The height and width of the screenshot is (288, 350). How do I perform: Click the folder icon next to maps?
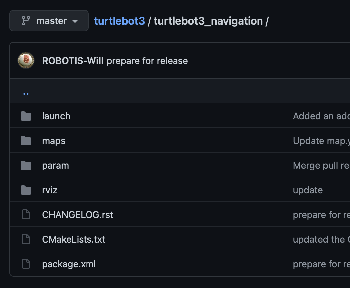click(x=26, y=141)
